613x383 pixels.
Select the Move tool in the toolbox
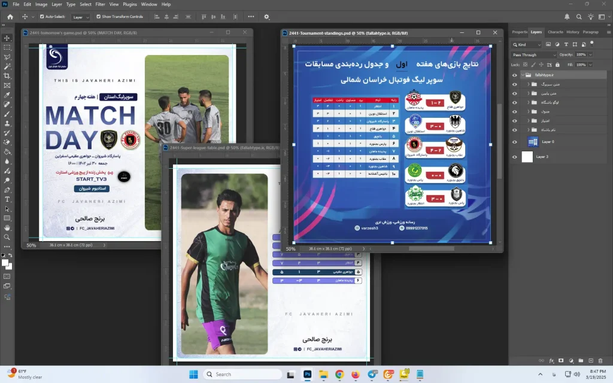click(x=7, y=38)
